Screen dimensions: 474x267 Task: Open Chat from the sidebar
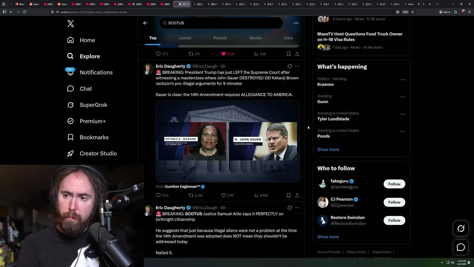click(79, 89)
